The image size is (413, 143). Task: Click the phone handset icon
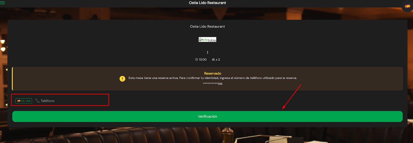[x=37, y=101]
